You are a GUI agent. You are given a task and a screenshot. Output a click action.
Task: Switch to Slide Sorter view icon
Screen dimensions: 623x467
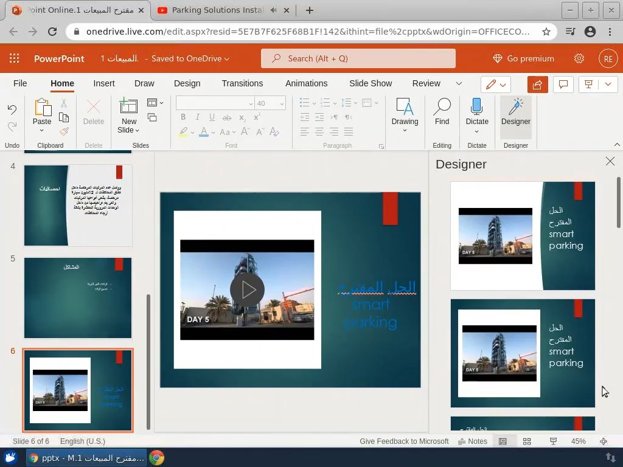pyautogui.click(x=527, y=441)
